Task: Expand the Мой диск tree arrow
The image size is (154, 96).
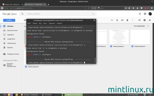Action: click(2, 26)
